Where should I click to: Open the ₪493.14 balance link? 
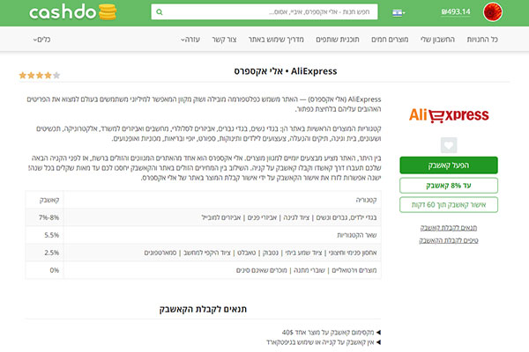(x=456, y=11)
